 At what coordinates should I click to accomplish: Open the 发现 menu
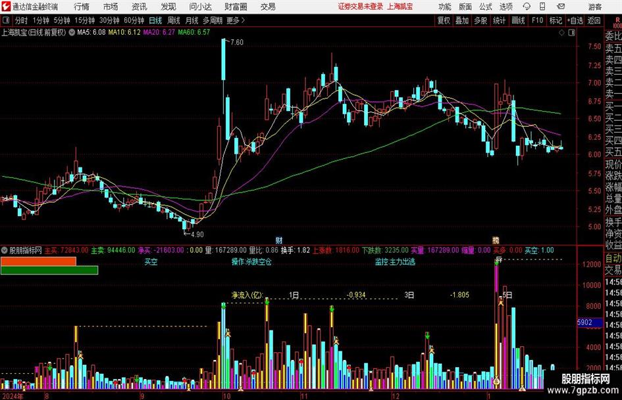[x=168, y=7]
